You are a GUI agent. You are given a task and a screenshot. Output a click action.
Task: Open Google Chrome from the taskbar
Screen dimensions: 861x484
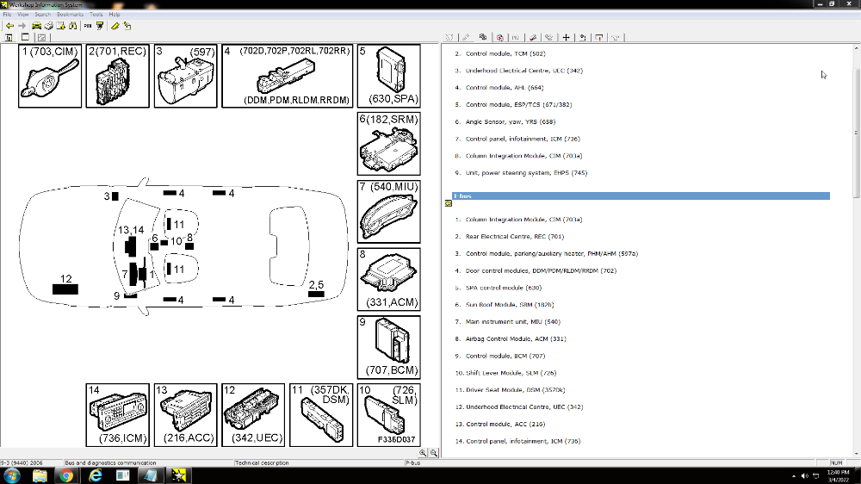pyautogui.click(x=67, y=475)
